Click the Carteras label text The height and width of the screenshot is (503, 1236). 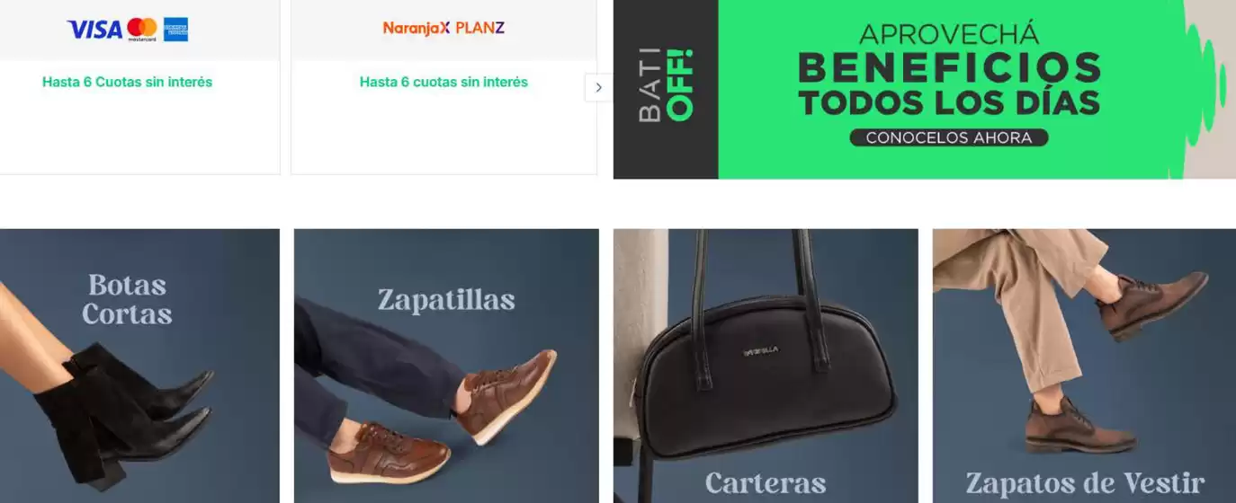pos(766,483)
